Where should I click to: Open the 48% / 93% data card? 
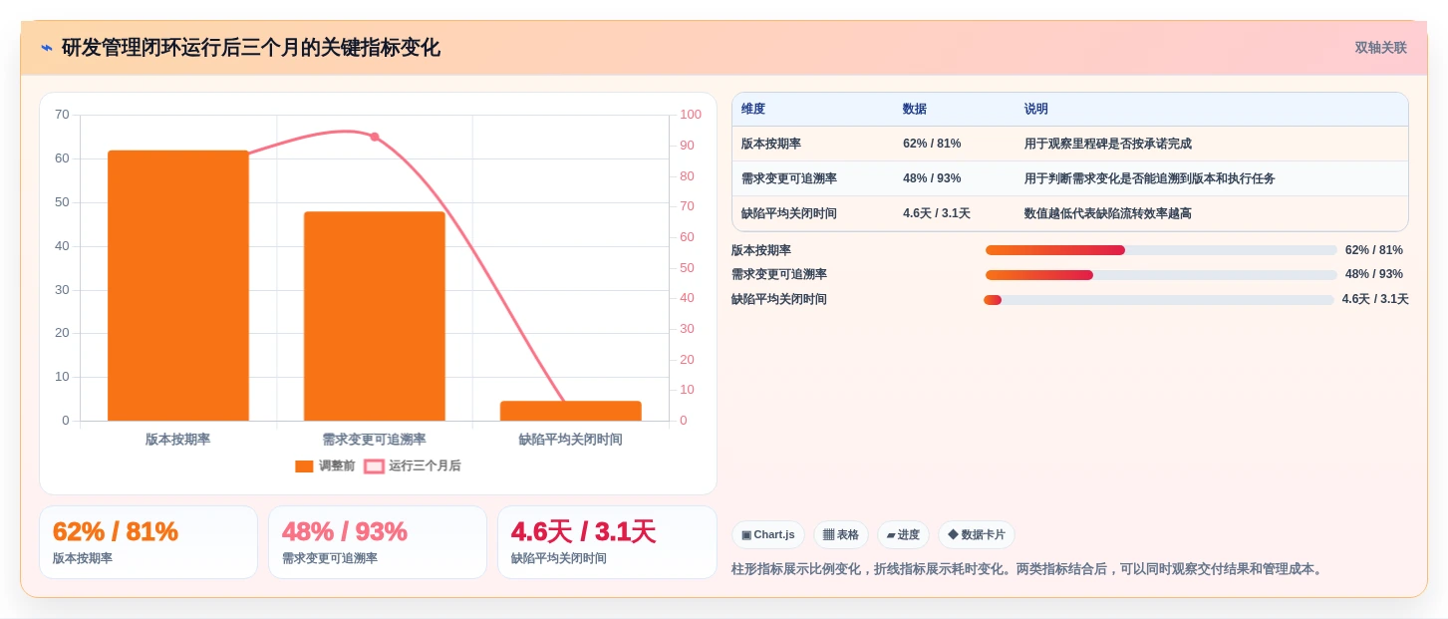coord(378,542)
